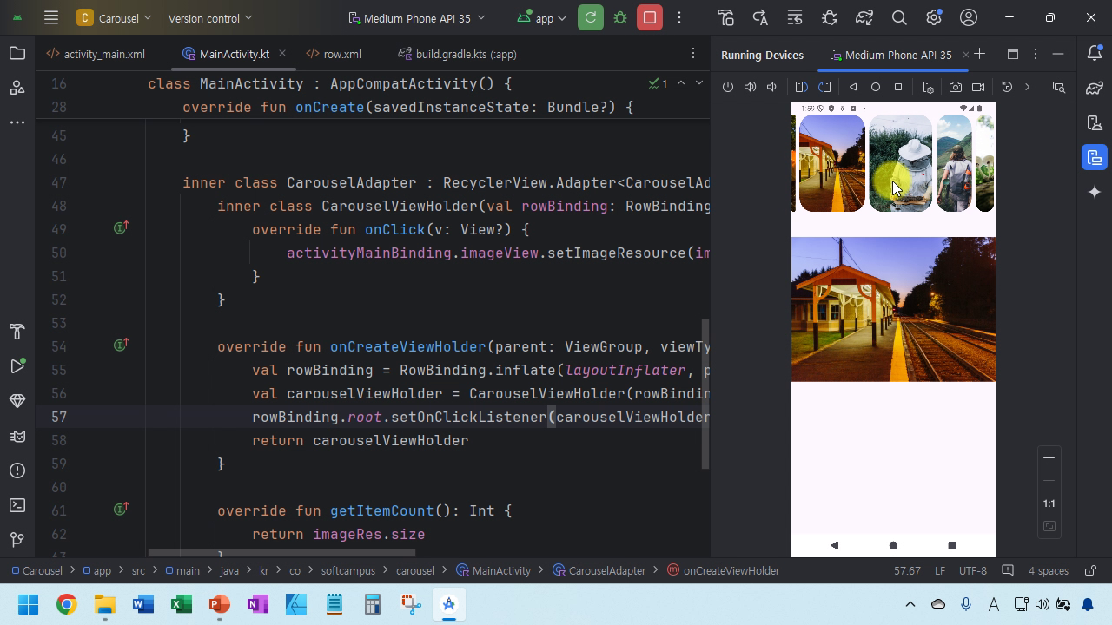Stop the running app with red square
The image size is (1112, 625).
click(650, 17)
